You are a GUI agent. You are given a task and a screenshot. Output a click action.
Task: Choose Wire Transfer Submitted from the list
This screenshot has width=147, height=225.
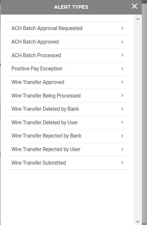point(67,163)
